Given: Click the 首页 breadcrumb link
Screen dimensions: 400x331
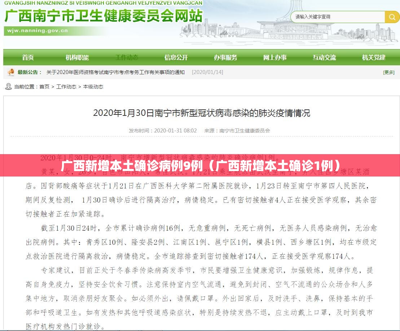Looking at the screenshot, I should click(44, 87).
